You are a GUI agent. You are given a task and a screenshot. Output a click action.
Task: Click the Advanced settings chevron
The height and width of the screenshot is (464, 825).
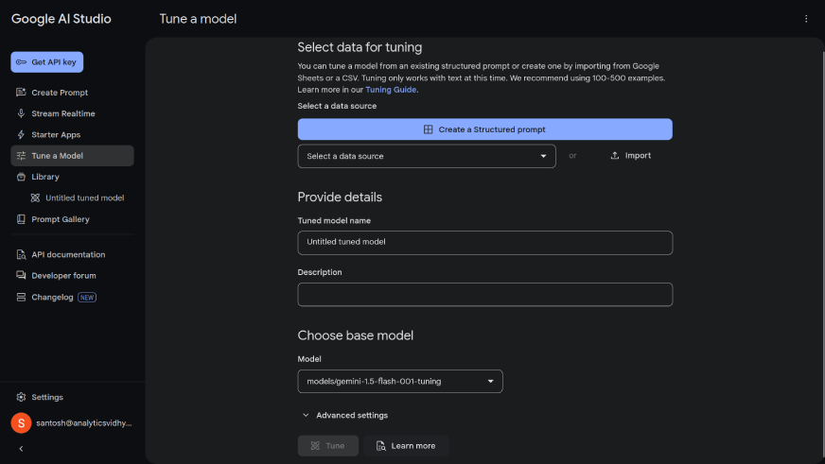pos(306,415)
